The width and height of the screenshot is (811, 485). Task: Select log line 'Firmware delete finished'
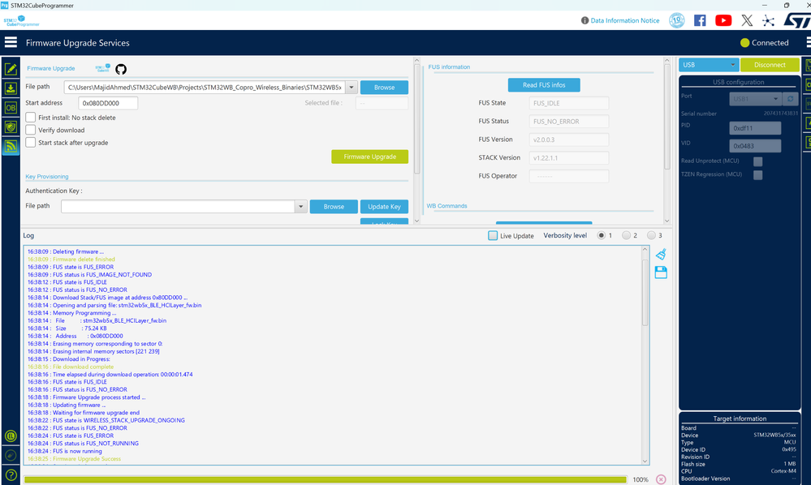click(71, 260)
